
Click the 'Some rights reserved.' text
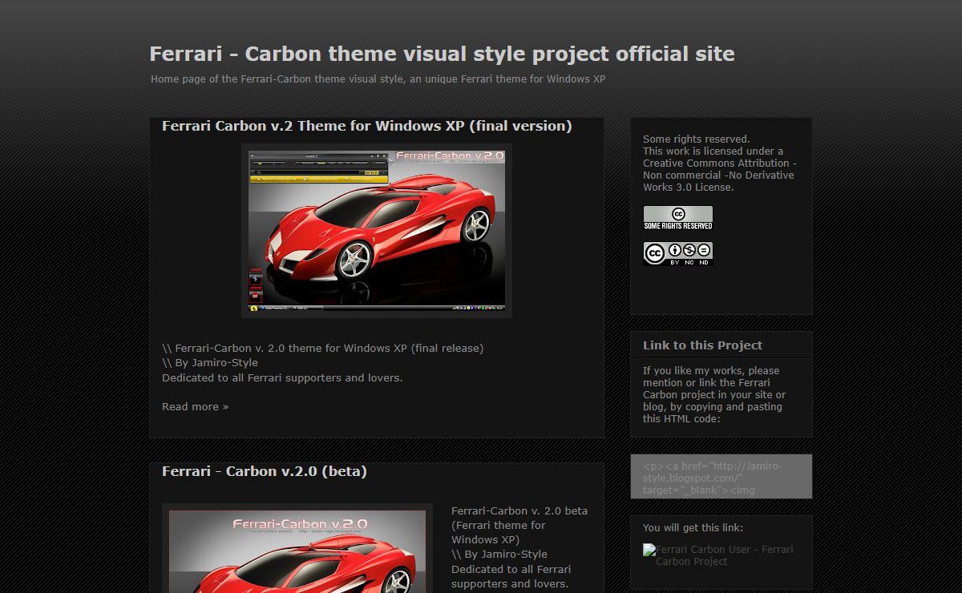pyautogui.click(x=697, y=139)
